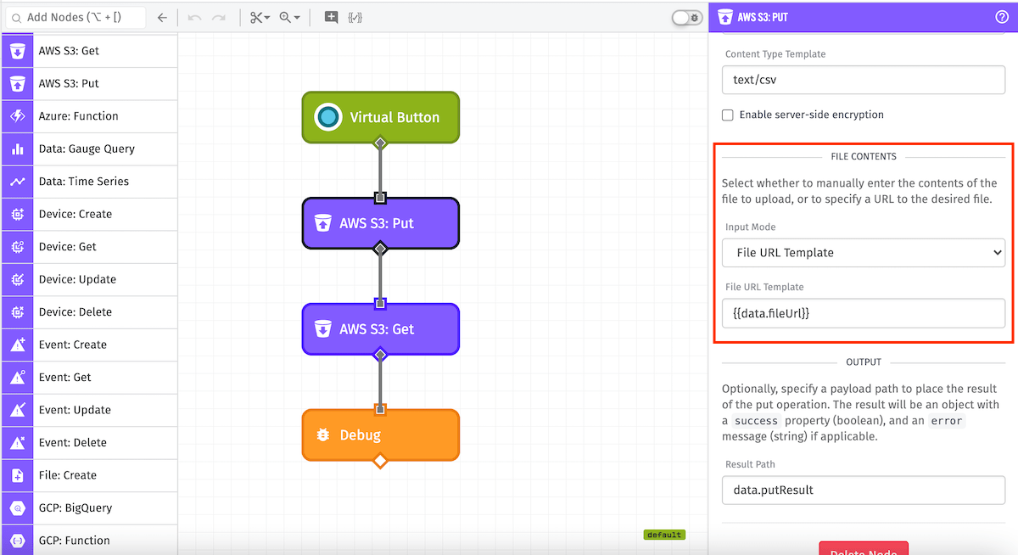
Task: Select AWS S3: Put in the node palette
Action: coord(89,83)
